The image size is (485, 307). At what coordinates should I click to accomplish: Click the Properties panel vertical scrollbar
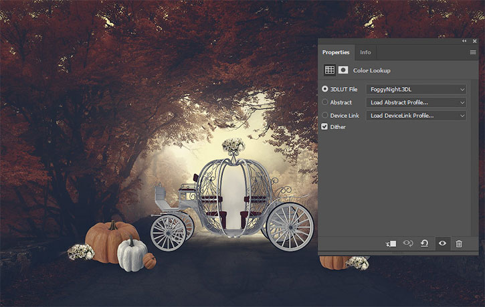click(474, 159)
